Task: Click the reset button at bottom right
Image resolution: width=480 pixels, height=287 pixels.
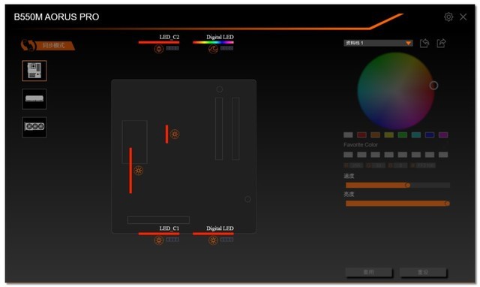Action: 423,272
